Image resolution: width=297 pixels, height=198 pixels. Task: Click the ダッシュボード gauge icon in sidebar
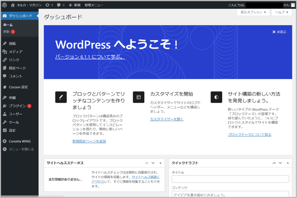point(5,16)
